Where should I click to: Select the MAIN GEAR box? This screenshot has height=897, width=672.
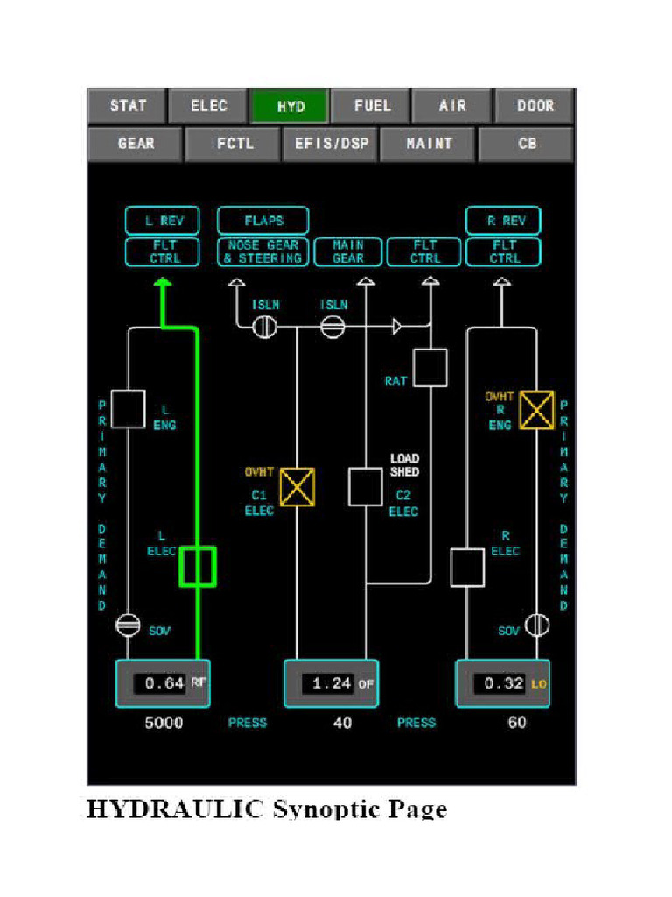coord(348,252)
